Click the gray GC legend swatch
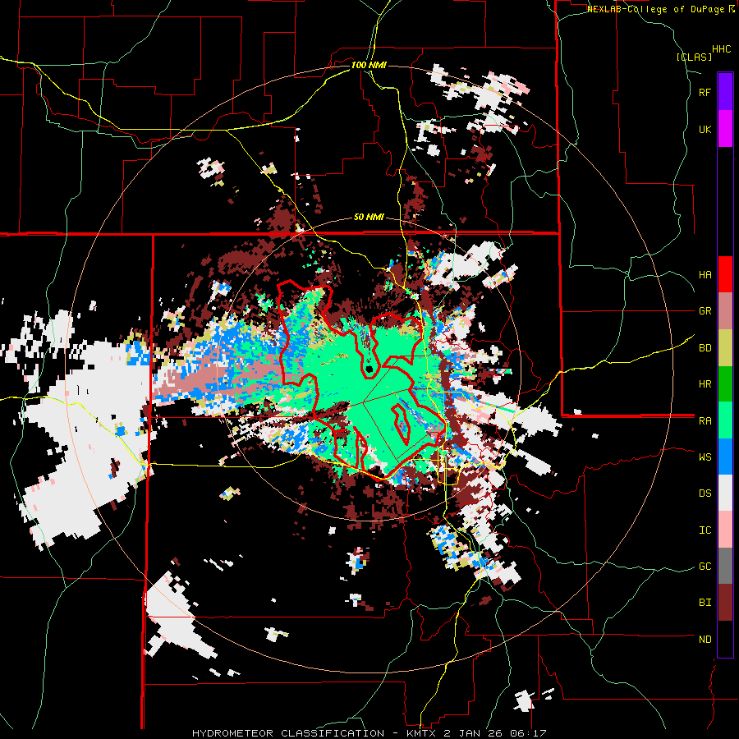Image resolution: width=739 pixels, height=739 pixels. 725,566
